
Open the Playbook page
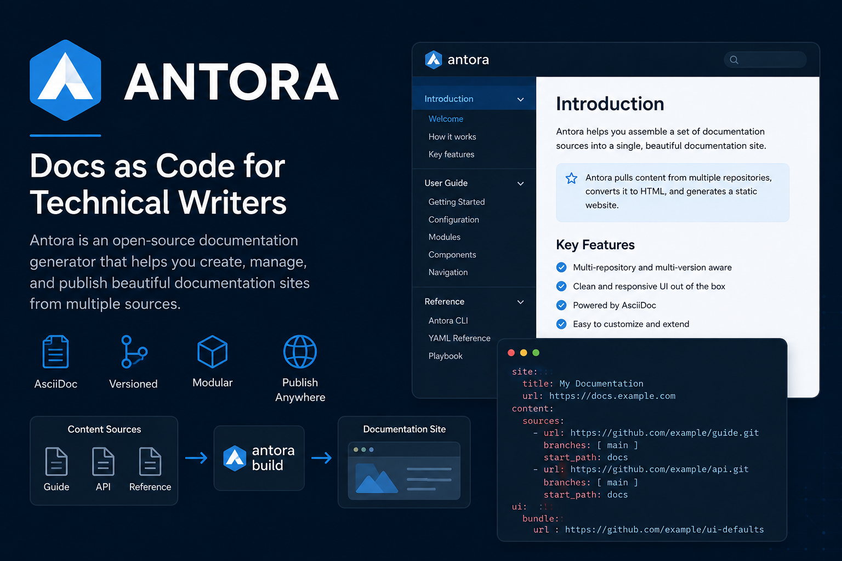(446, 356)
